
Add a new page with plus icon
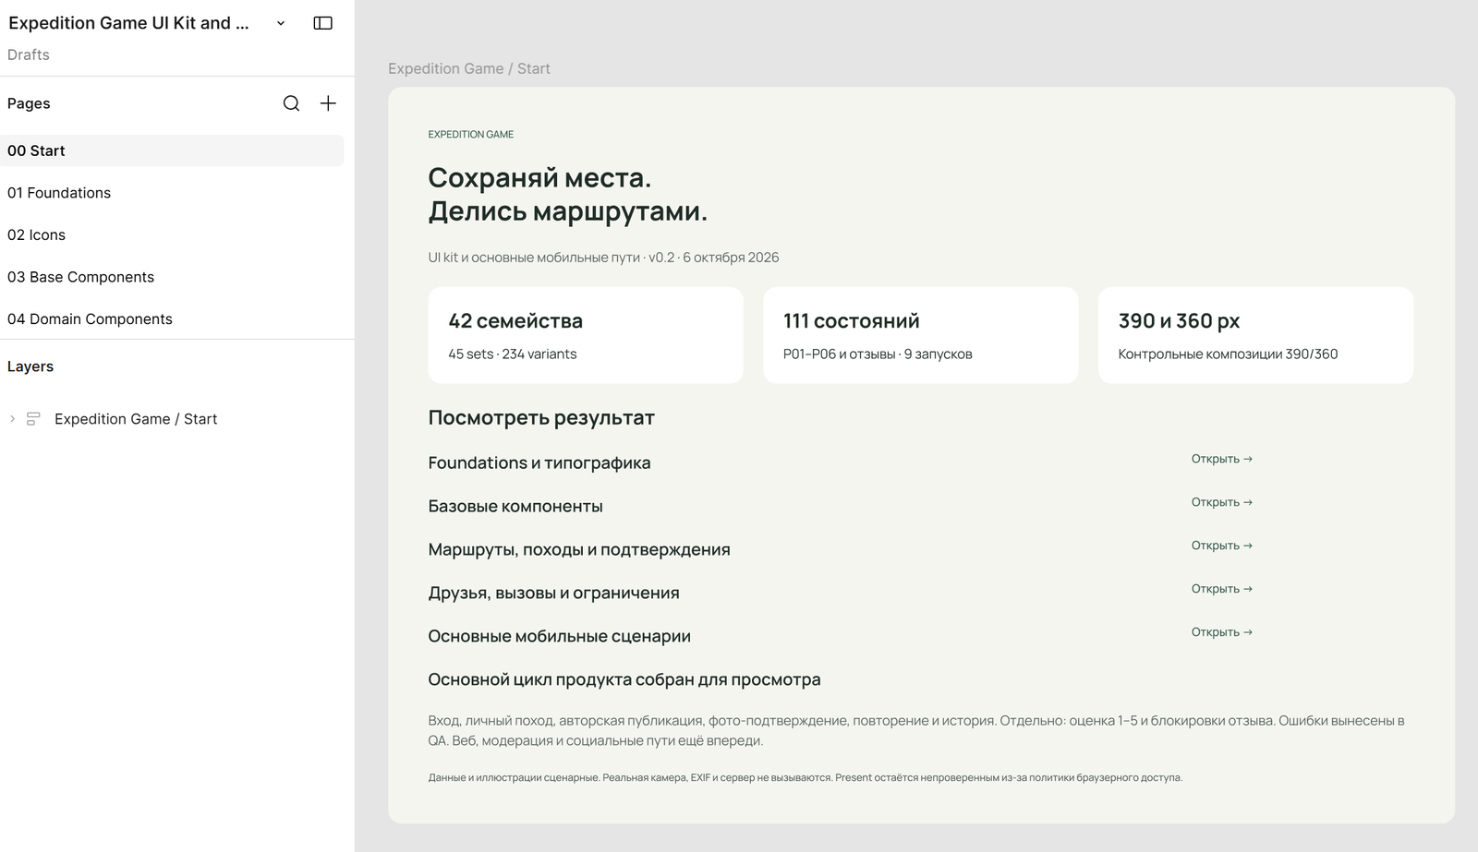[328, 103]
